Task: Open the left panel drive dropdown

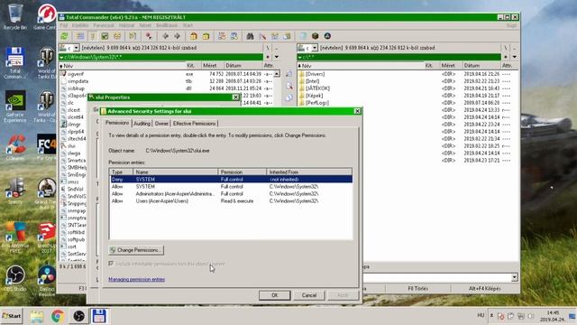Action: coord(76,48)
